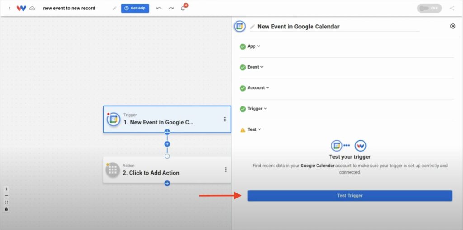Screen dimensions: 463x230
Task: Click the warning icon next to Test
Action: pyautogui.click(x=243, y=130)
